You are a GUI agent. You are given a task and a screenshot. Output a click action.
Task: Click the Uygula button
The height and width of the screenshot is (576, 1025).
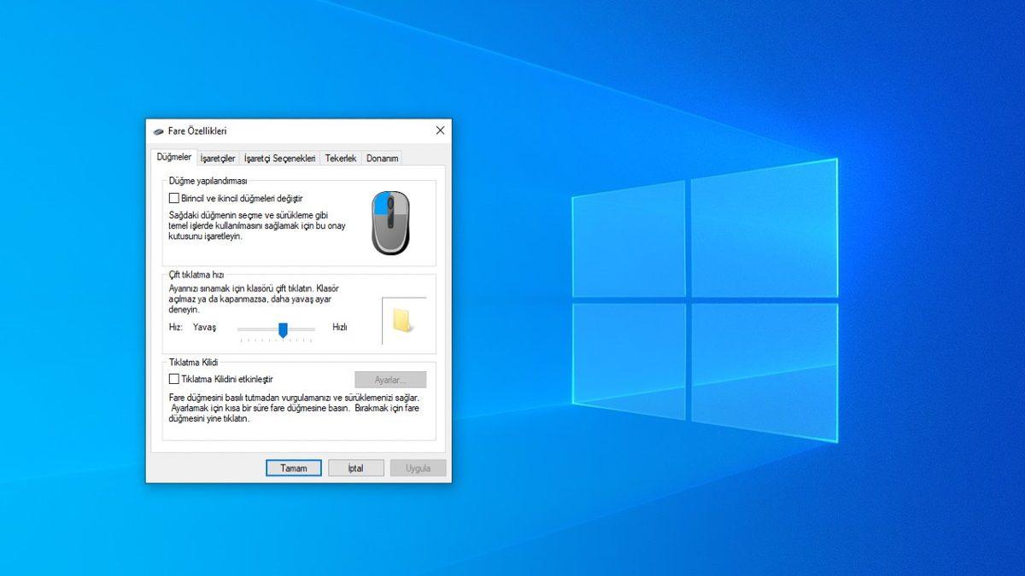click(x=418, y=468)
